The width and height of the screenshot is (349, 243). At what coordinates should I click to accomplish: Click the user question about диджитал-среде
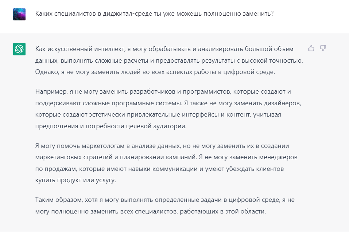click(x=154, y=13)
